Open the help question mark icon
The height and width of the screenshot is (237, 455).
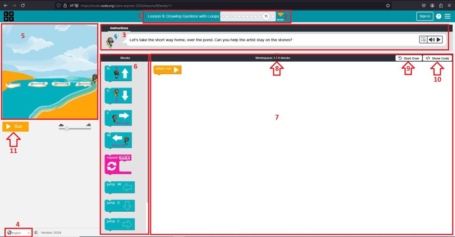point(439,16)
